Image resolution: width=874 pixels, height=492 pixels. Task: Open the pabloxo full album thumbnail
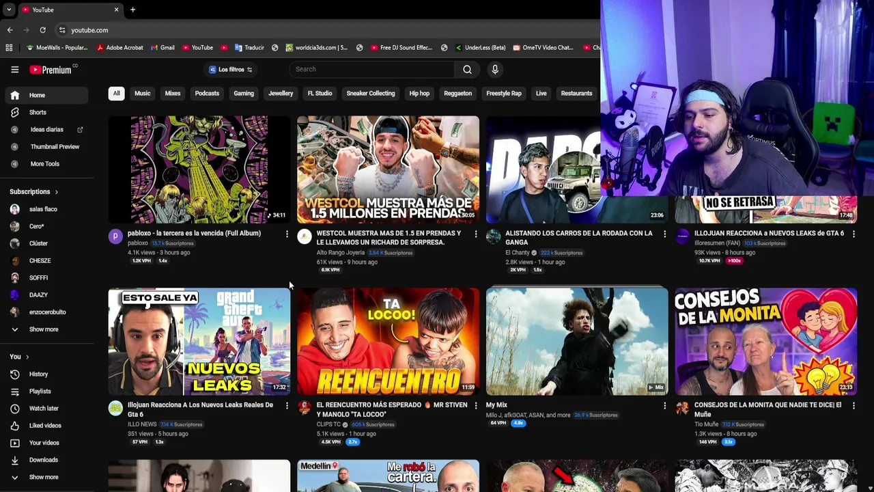[x=199, y=169]
